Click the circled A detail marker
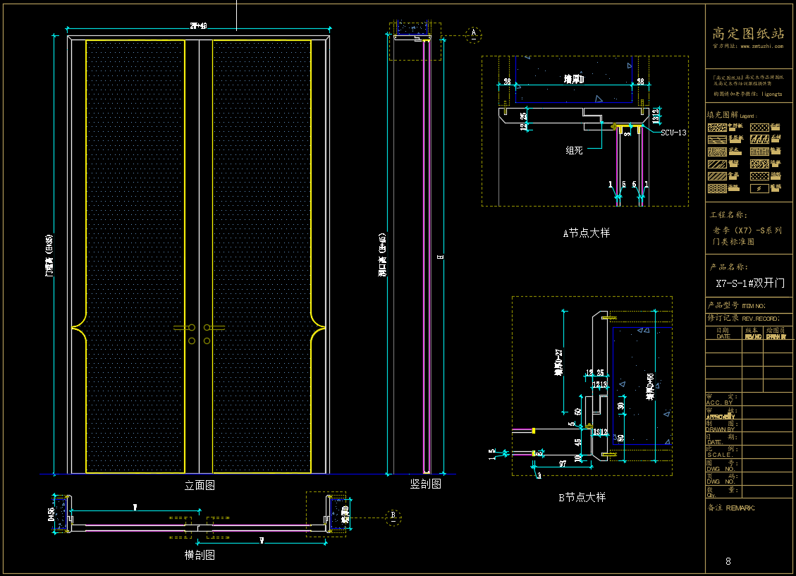Viewport: 796px width, 576px height. (x=474, y=32)
